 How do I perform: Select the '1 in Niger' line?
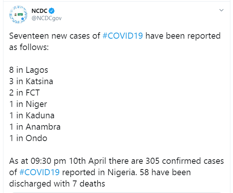coord(28,104)
